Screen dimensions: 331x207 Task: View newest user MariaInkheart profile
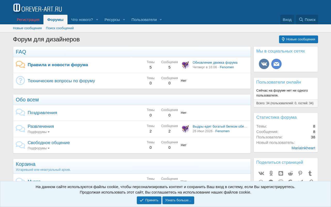click(x=303, y=148)
